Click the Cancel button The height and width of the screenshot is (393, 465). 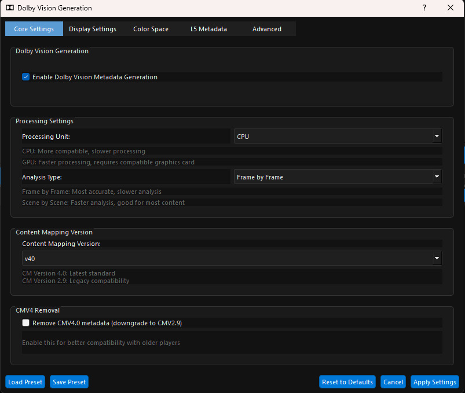click(x=393, y=382)
